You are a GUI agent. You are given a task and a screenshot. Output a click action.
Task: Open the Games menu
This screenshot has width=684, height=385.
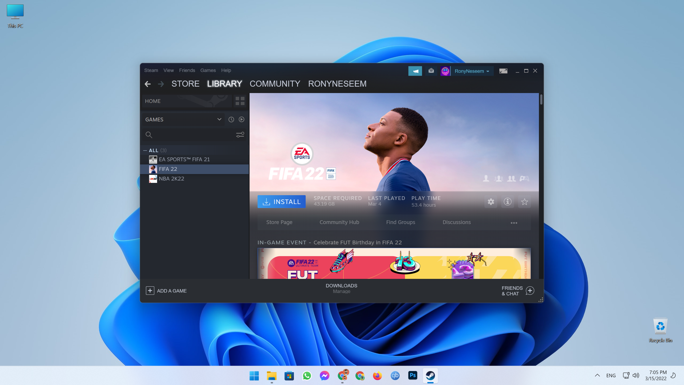[x=208, y=70]
